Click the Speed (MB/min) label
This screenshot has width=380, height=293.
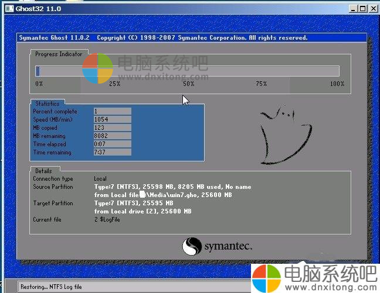[x=53, y=120]
